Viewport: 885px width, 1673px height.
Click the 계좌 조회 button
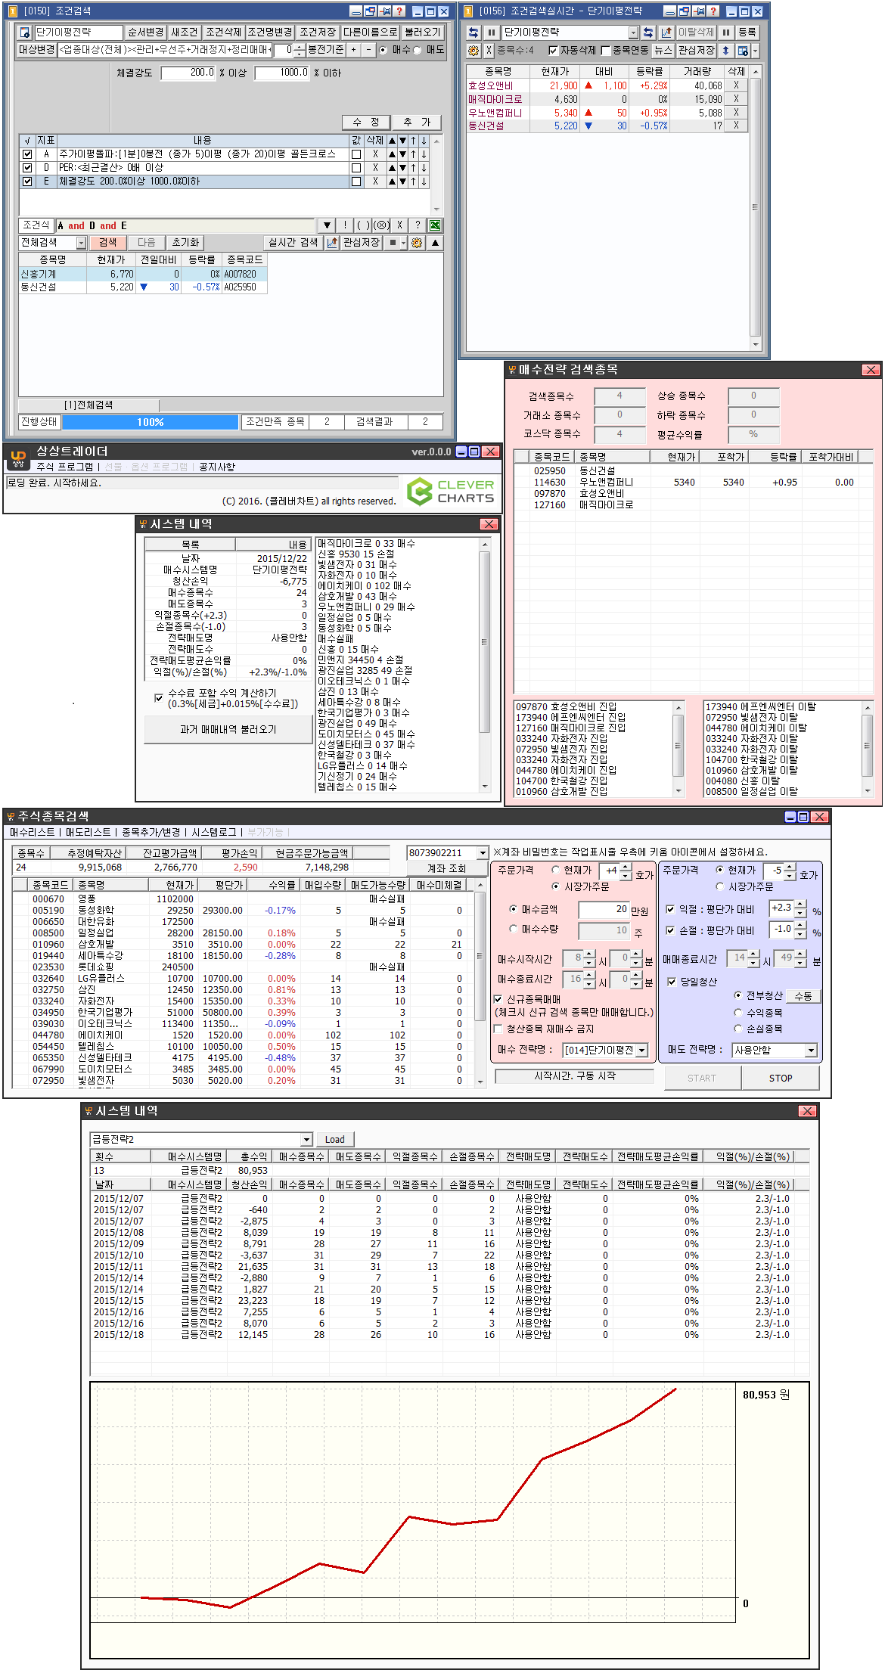[446, 868]
